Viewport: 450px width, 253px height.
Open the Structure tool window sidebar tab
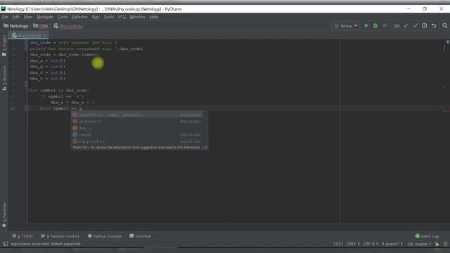pyautogui.click(x=4, y=78)
